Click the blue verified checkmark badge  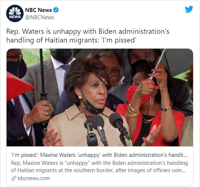coord(56,10)
